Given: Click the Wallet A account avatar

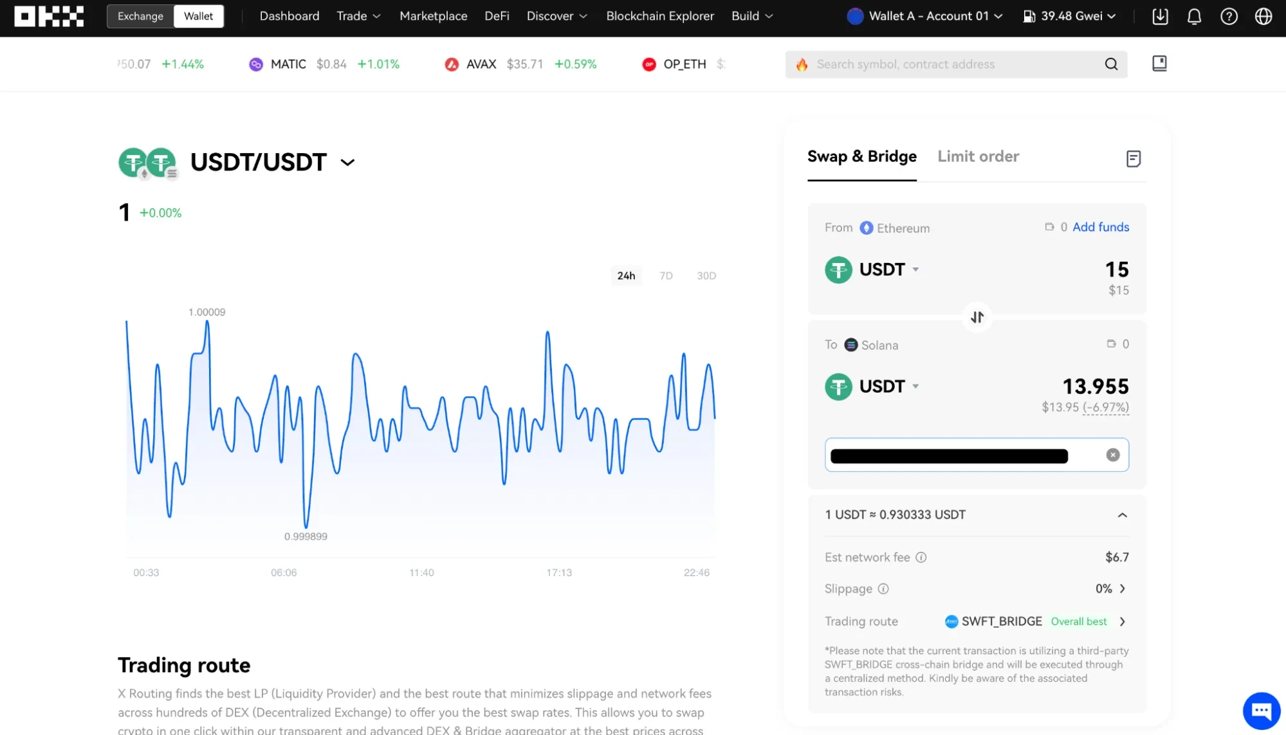Looking at the screenshot, I should [x=855, y=16].
